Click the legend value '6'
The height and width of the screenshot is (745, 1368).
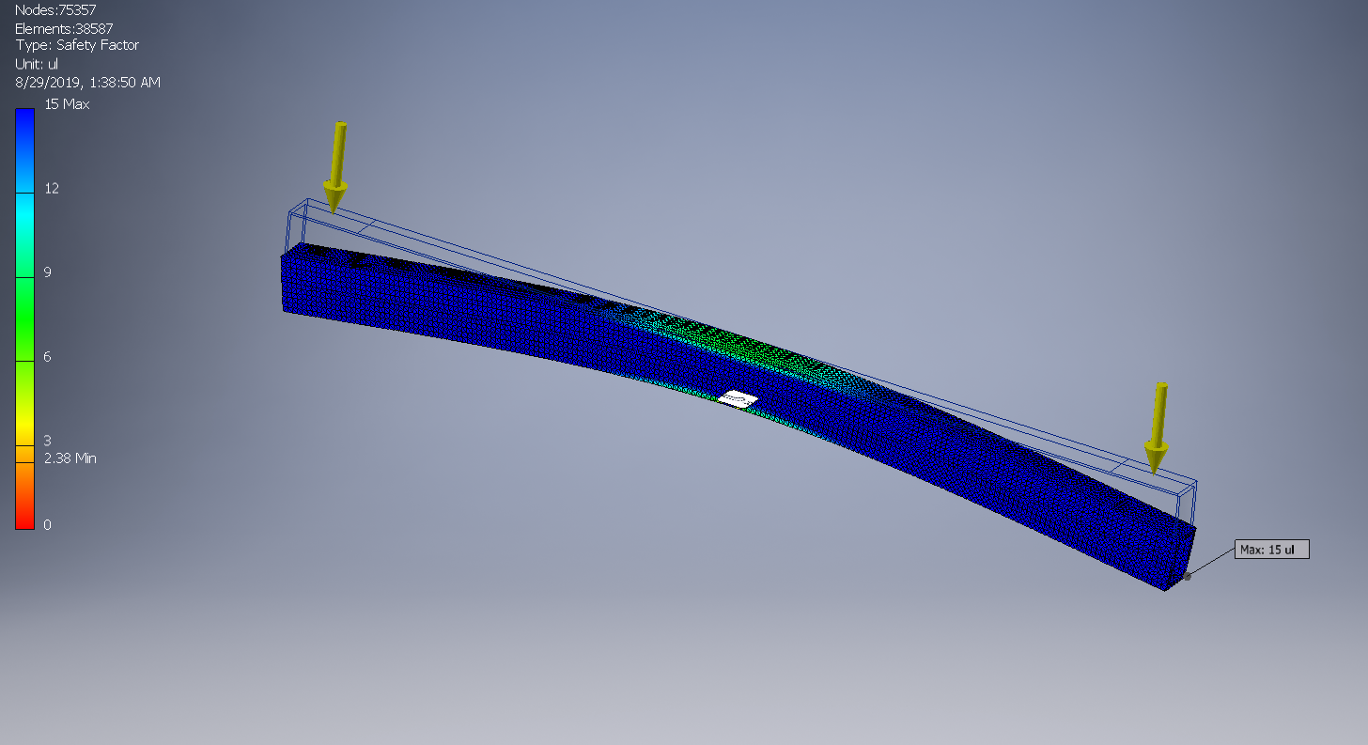(48, 356)
